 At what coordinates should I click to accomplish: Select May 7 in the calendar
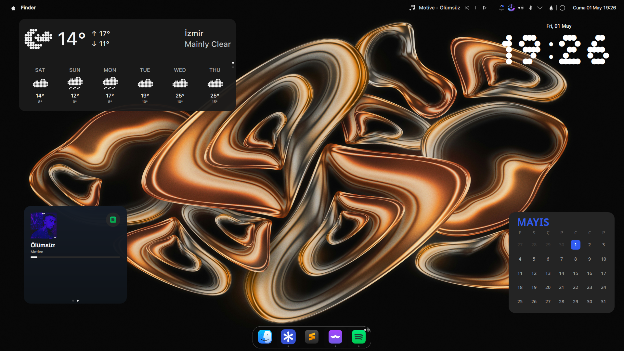(562, 259)
